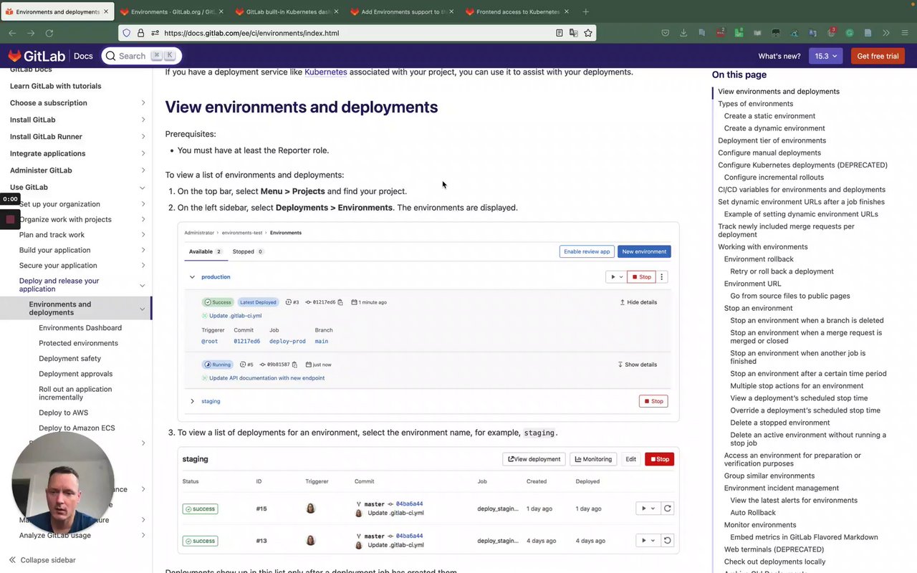This screenshot has height=573, width=917.
Task: Expand 'Integrate applications' sidebar chevron
Action: click(x=143, y=153)
